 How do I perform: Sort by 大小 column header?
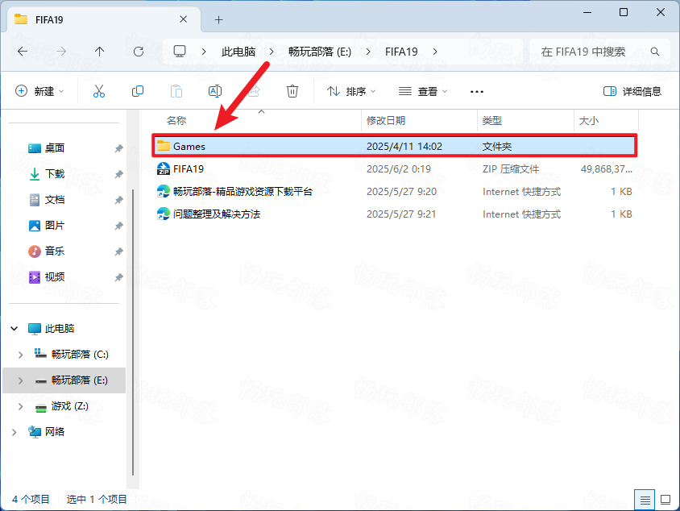pyautogui.click(x=588, y=120)
